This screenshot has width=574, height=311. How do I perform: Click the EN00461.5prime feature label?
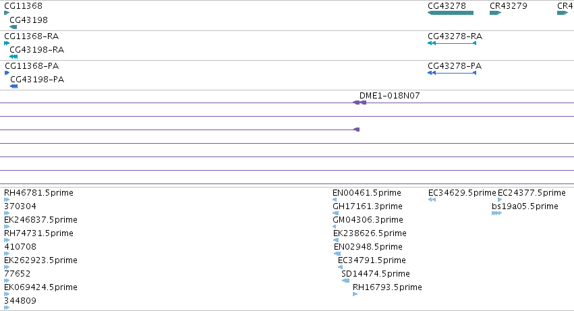point(366,193)
